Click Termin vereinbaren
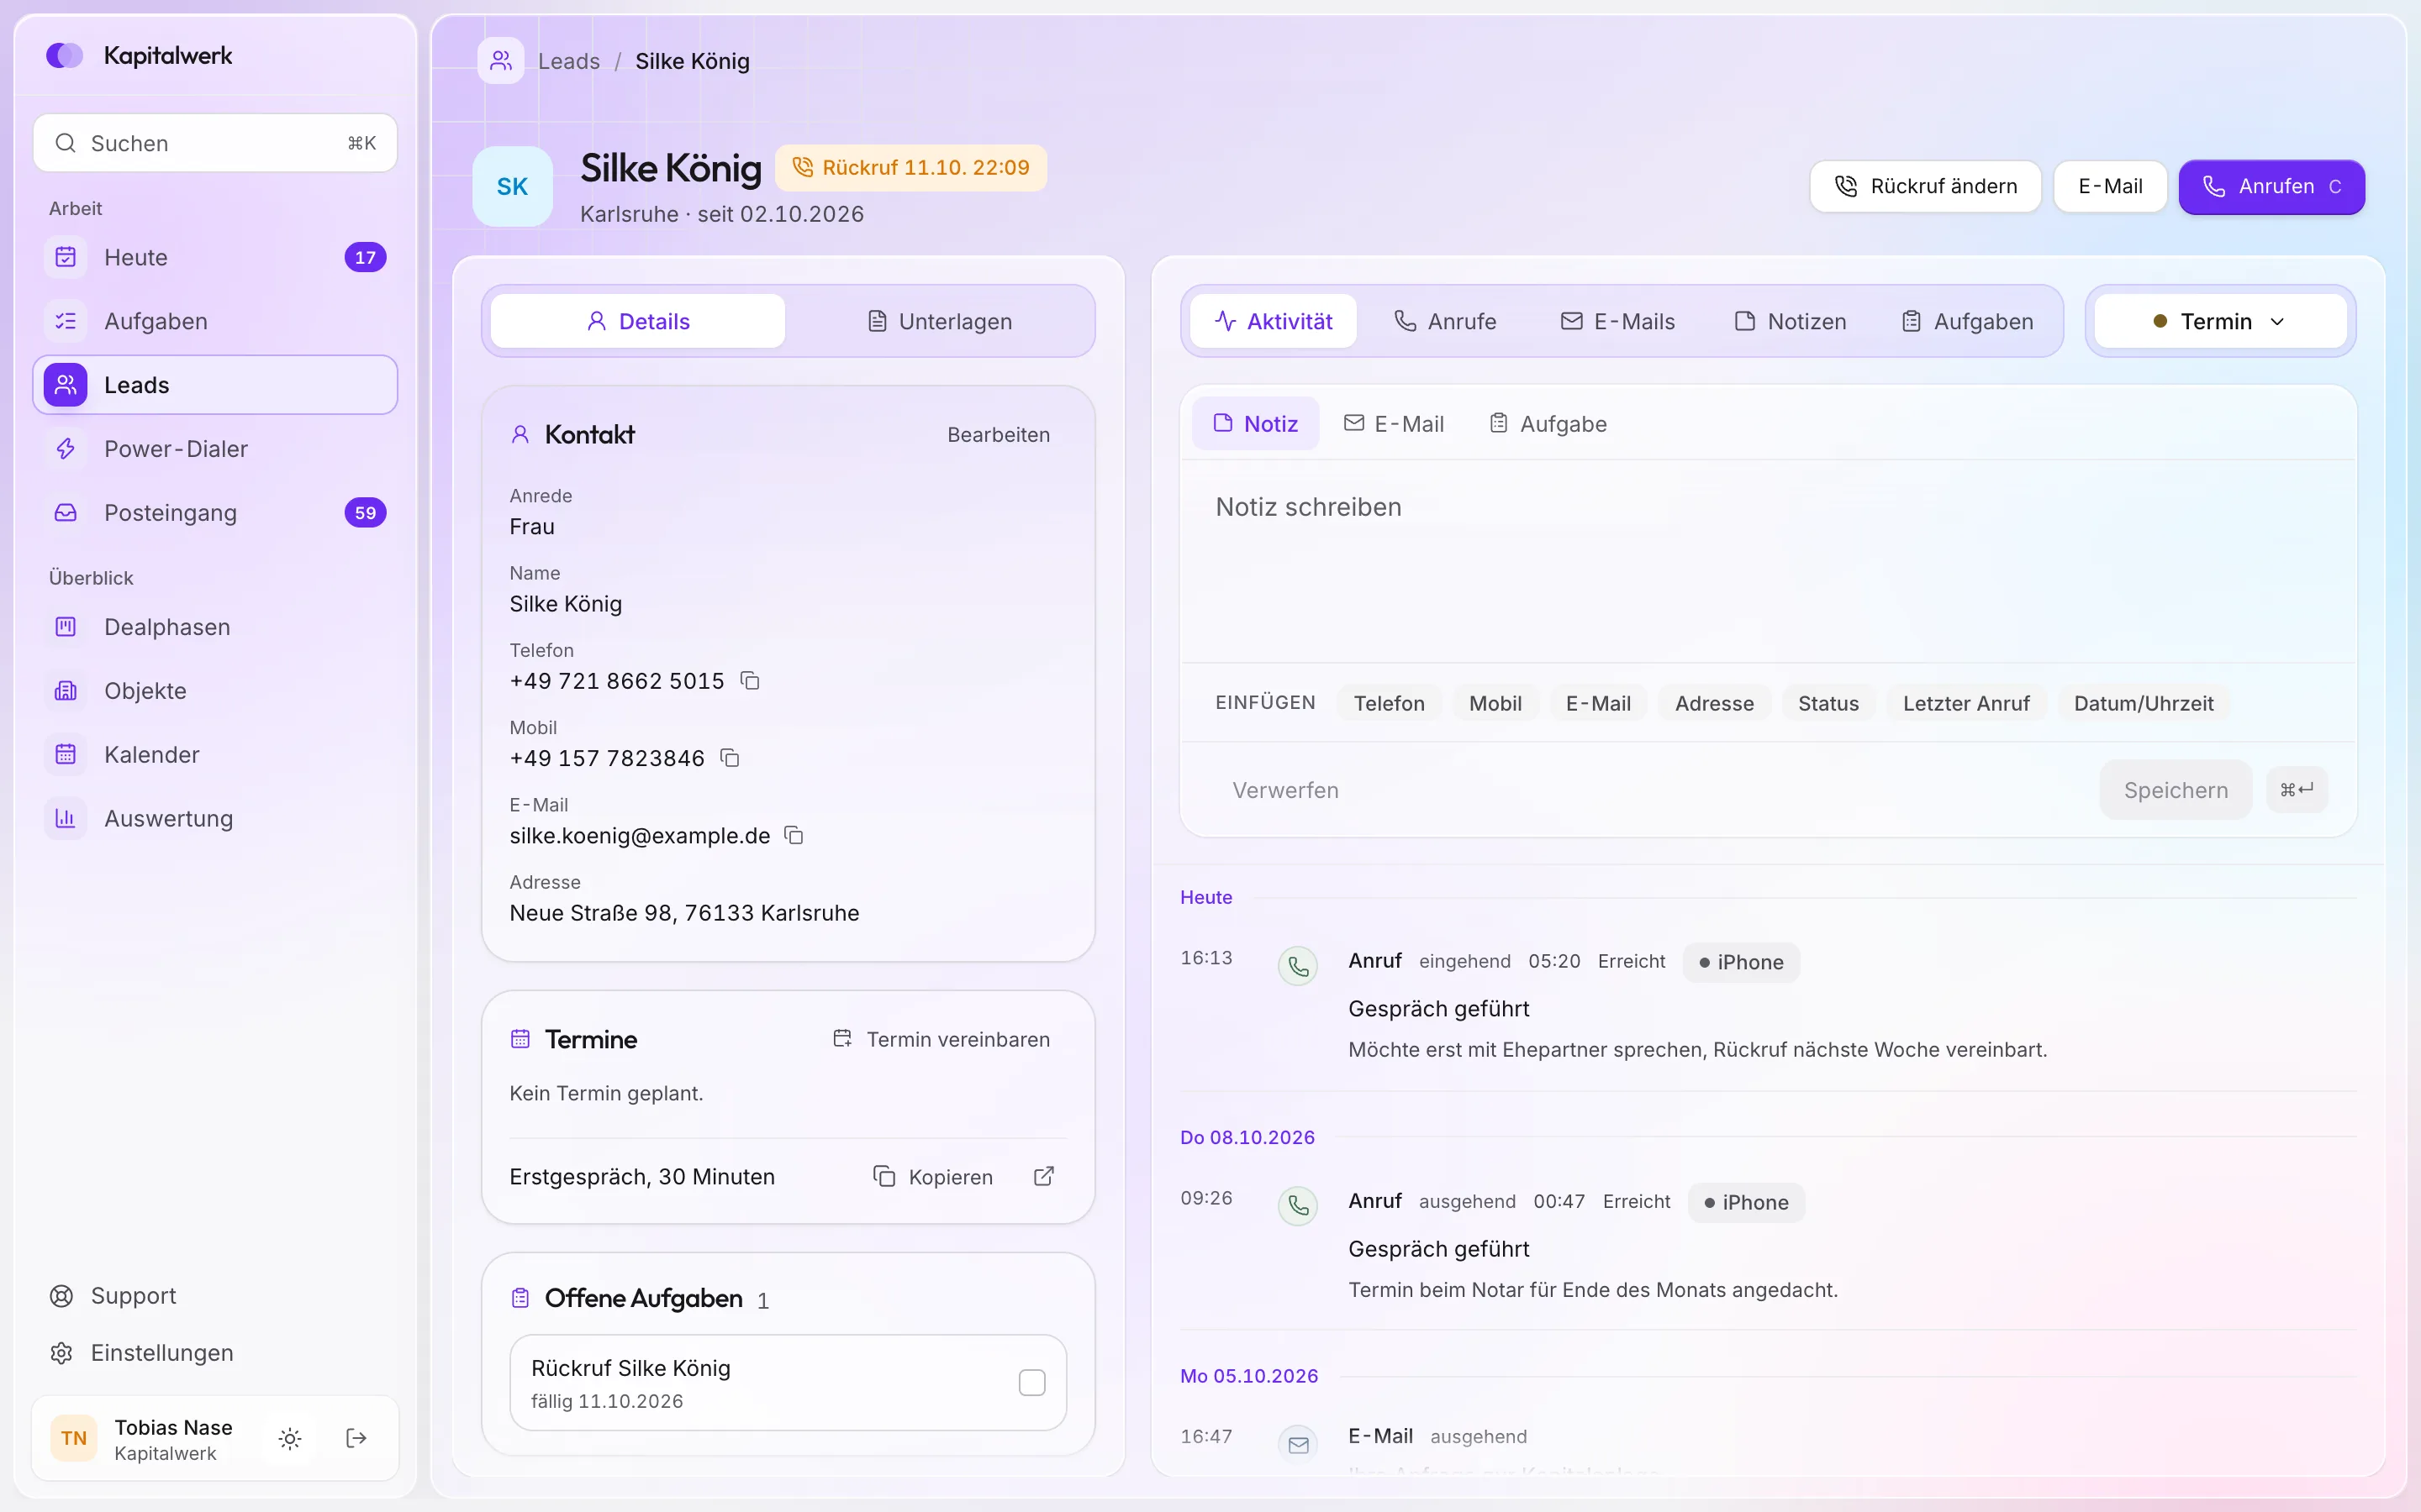The width and height of the screenshot is (2421, 1512). pyautogui.click(x=941, y=1039)
